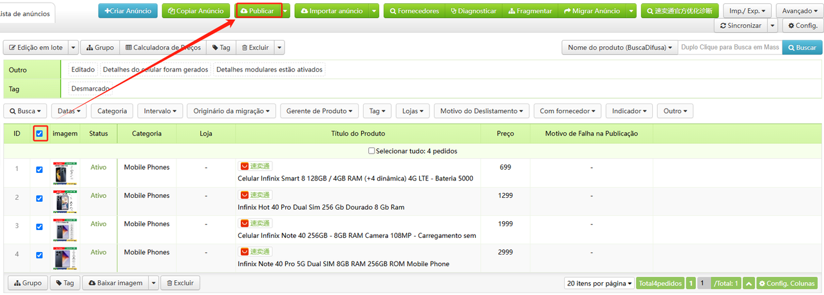Toggle checkbox for Infinix Hot 40 Pro row
Image resolution: width=824 pixels, height=295 pixels.
click(39, 199)
